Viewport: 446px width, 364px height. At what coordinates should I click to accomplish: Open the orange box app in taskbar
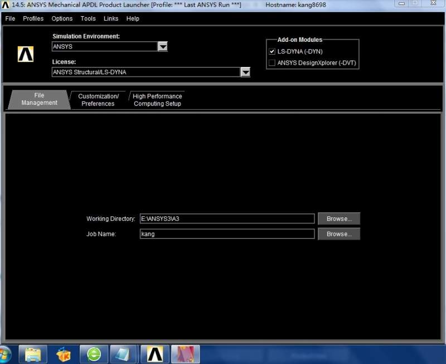tap(64, 355)
